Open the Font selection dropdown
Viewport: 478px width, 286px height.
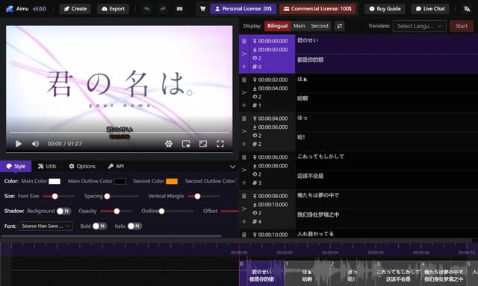coord(46,226)
